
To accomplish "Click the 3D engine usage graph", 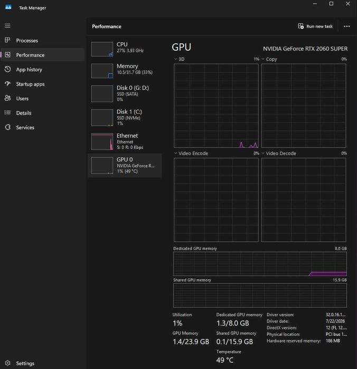I will click(216, 106).
